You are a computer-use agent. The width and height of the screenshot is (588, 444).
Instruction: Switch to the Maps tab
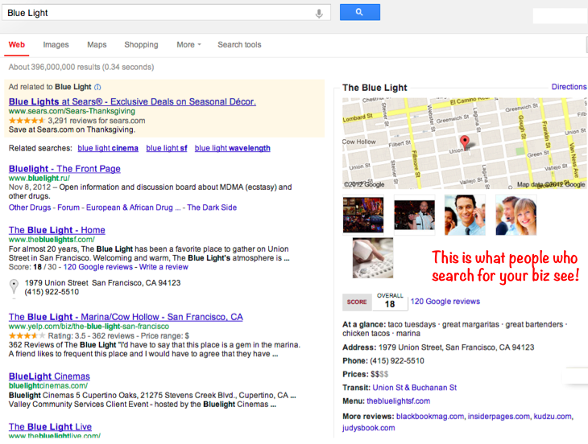pyautogui.click(x=97, y=45)
